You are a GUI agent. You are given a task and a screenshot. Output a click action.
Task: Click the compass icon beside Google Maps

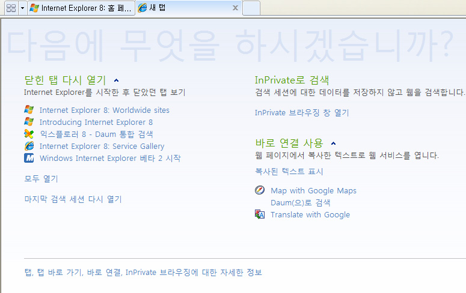coord(259,190)
